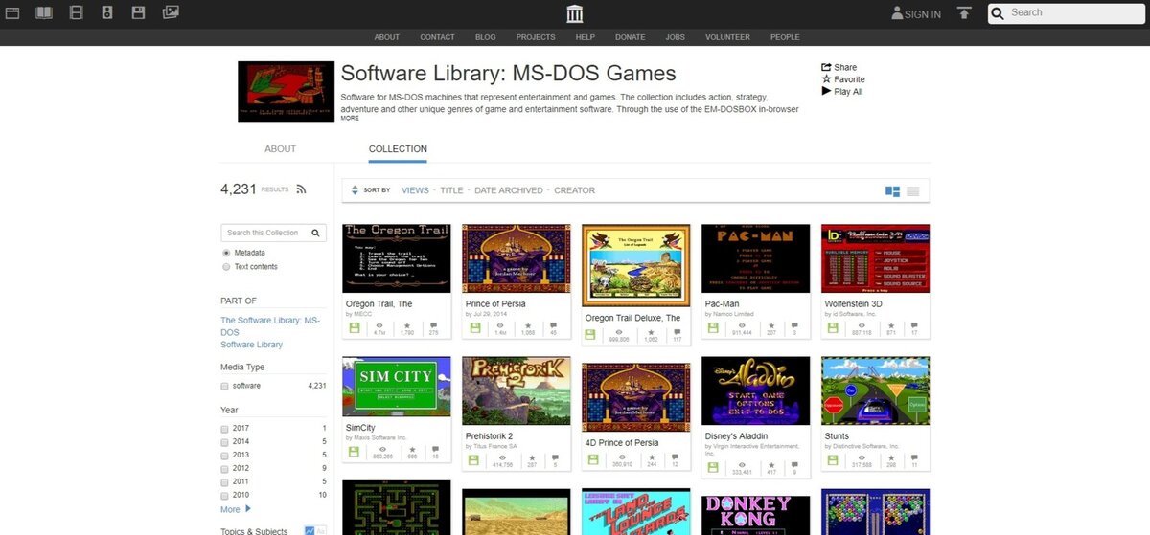Screen dimensions: 1150x535
Task: Check the software media type checkbox
Action: (x=224, y=386)
